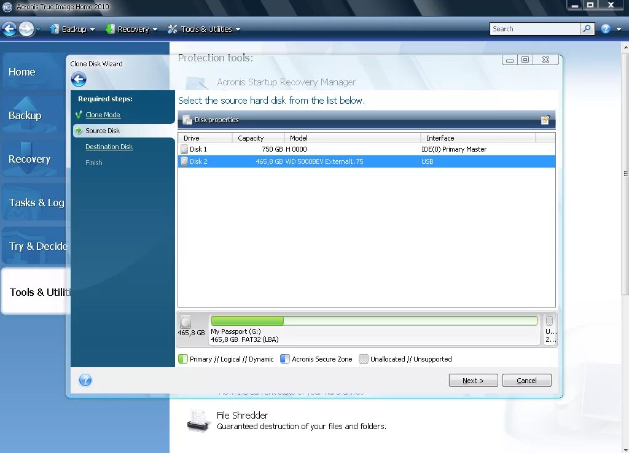Maximize the Clone Disk Wizard dialog

click(525, 60)
